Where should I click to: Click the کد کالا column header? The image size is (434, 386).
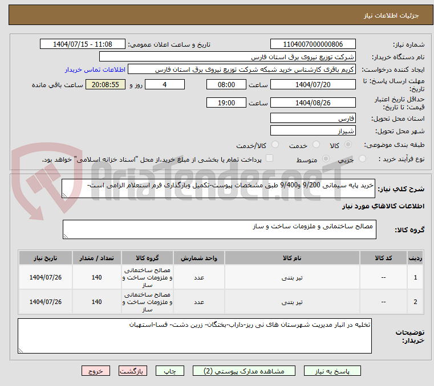[383, 258]
